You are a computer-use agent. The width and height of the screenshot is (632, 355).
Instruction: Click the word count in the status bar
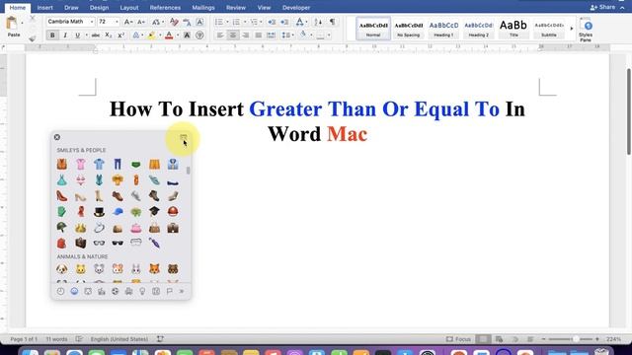(x=56, y=339)
